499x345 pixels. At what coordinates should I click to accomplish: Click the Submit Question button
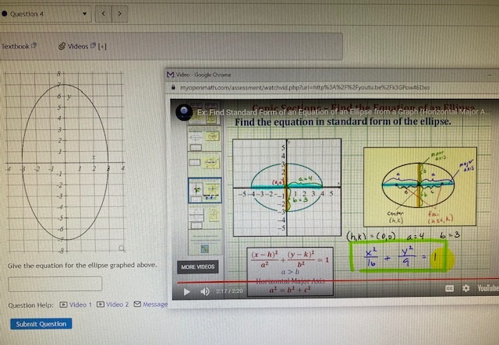click(x=41, y=324)
